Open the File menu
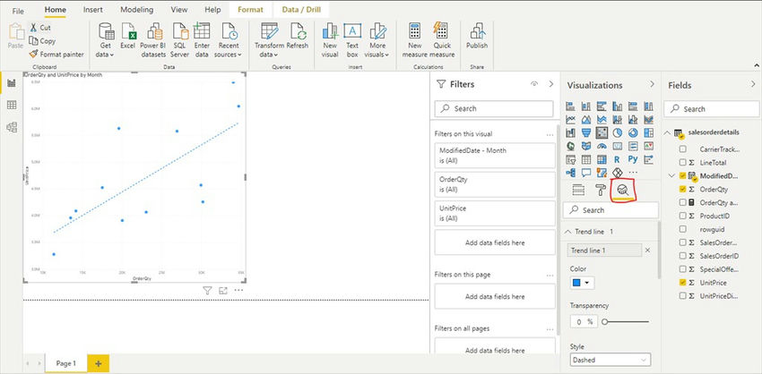This screenshot has height=374, width=762. pyautogui.click(x=18, y=10)
